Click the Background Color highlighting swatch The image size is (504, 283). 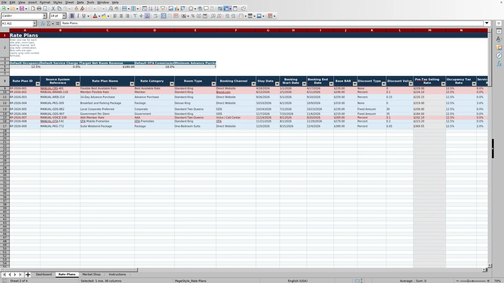point(103,16)
